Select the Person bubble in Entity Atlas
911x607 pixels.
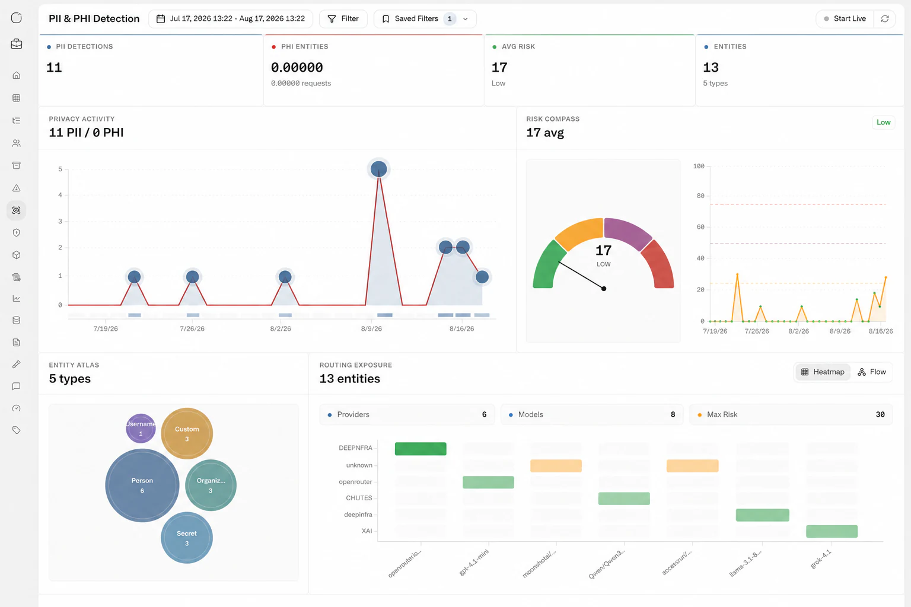tap(142, 485)
